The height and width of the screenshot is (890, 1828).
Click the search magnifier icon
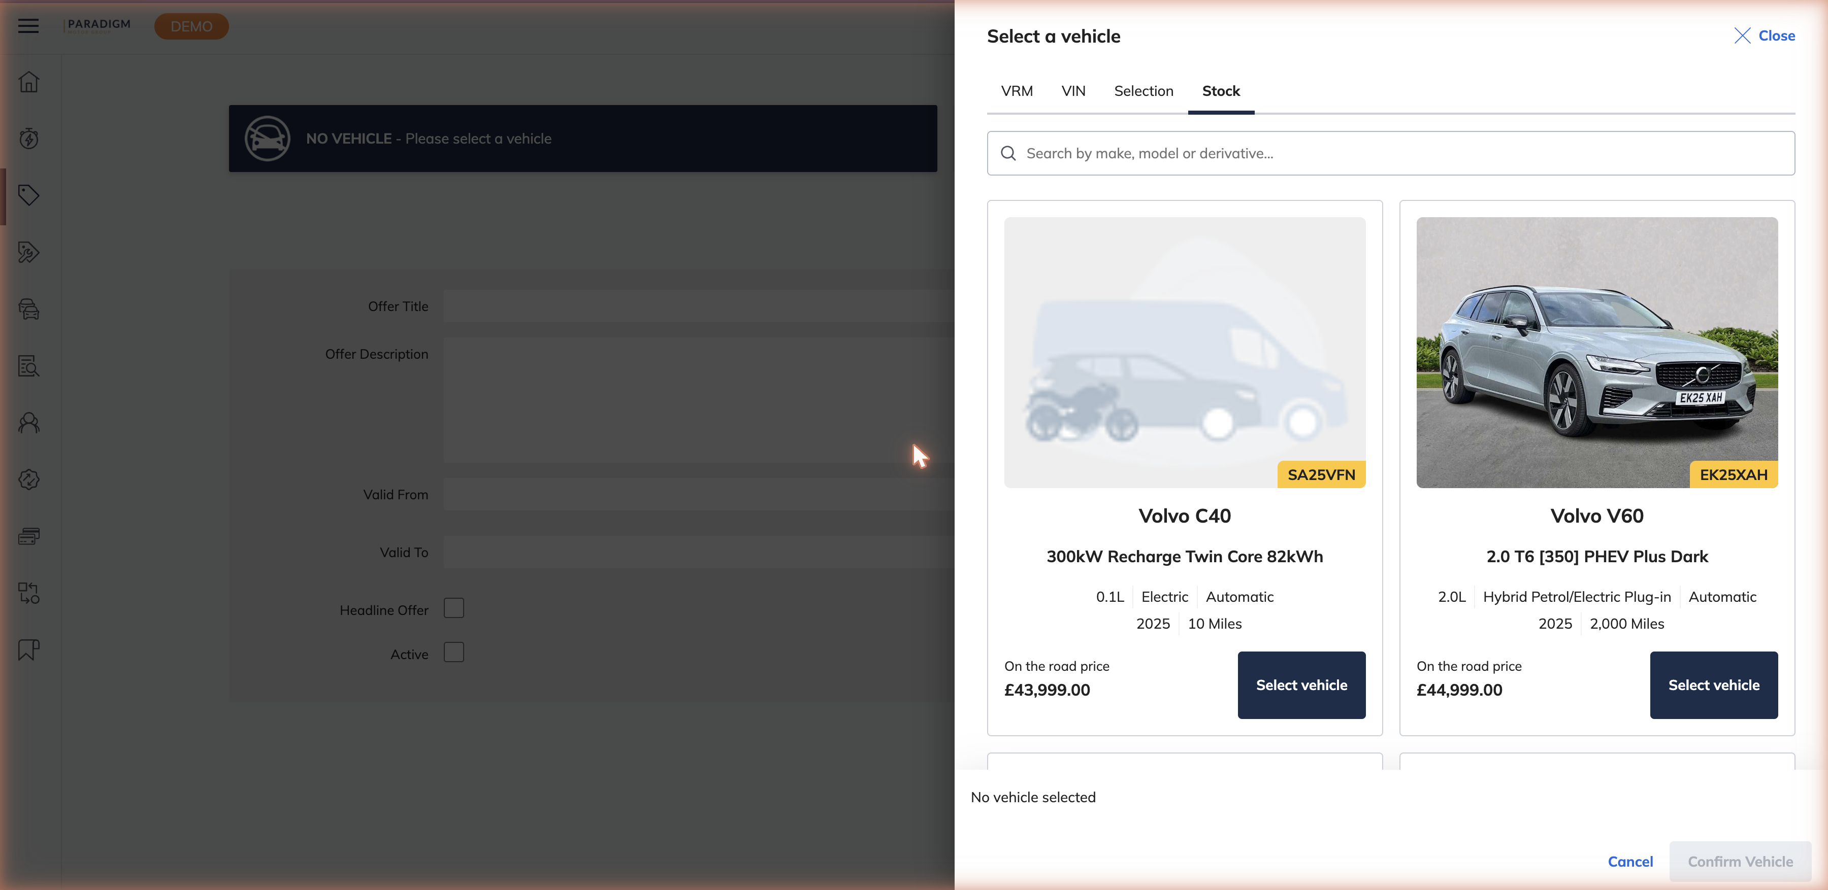point(1007,153)
